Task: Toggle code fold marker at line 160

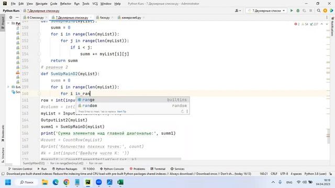Action: (39, 93)
